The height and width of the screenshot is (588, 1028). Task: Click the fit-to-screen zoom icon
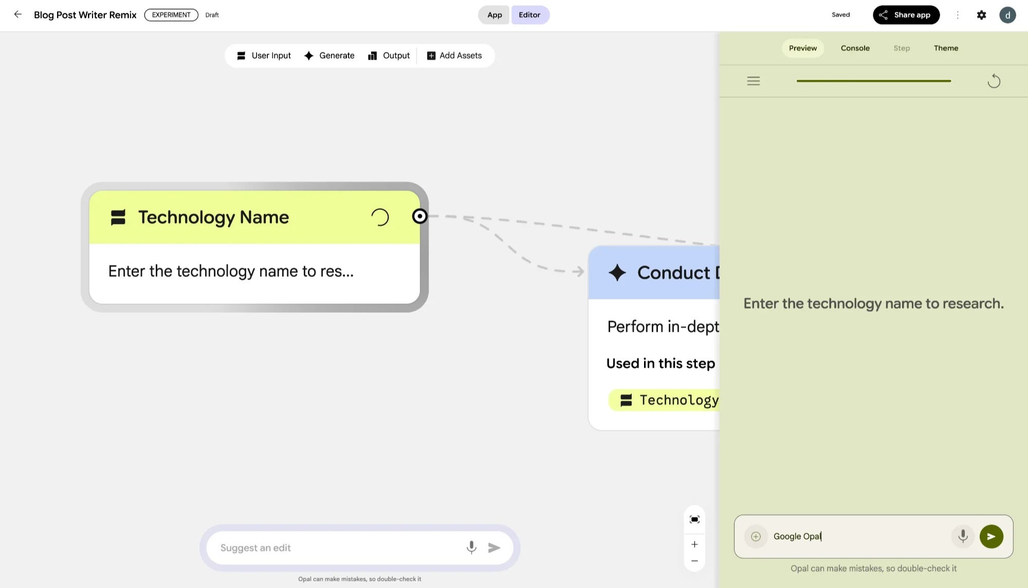[x=694, y=520]
